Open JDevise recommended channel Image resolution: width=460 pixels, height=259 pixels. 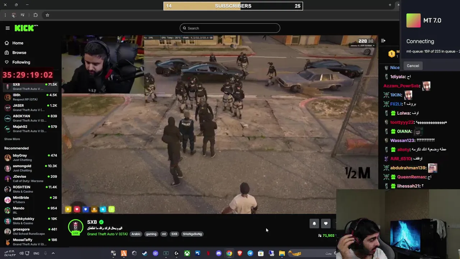click(x=31, y=178)
